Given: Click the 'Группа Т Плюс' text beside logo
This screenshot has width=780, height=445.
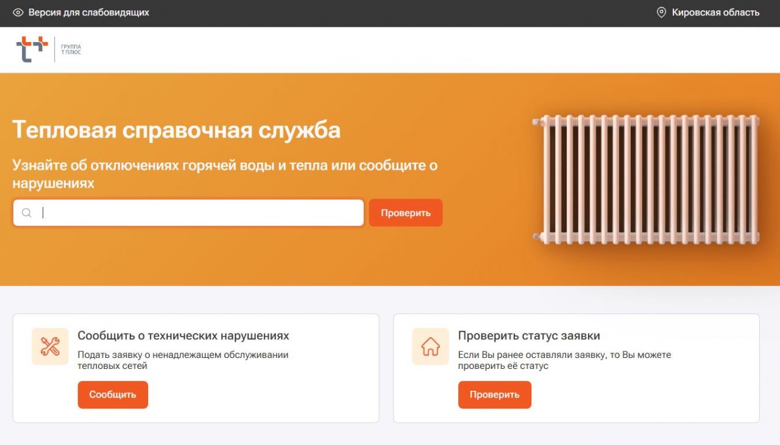Looking at the screenshot, I should (71, 50).
